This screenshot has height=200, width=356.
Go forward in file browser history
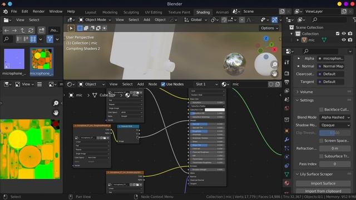pos(14,30)
